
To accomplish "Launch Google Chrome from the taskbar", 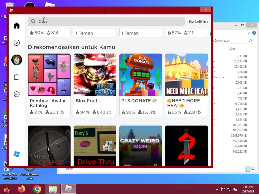I will 37,189.
